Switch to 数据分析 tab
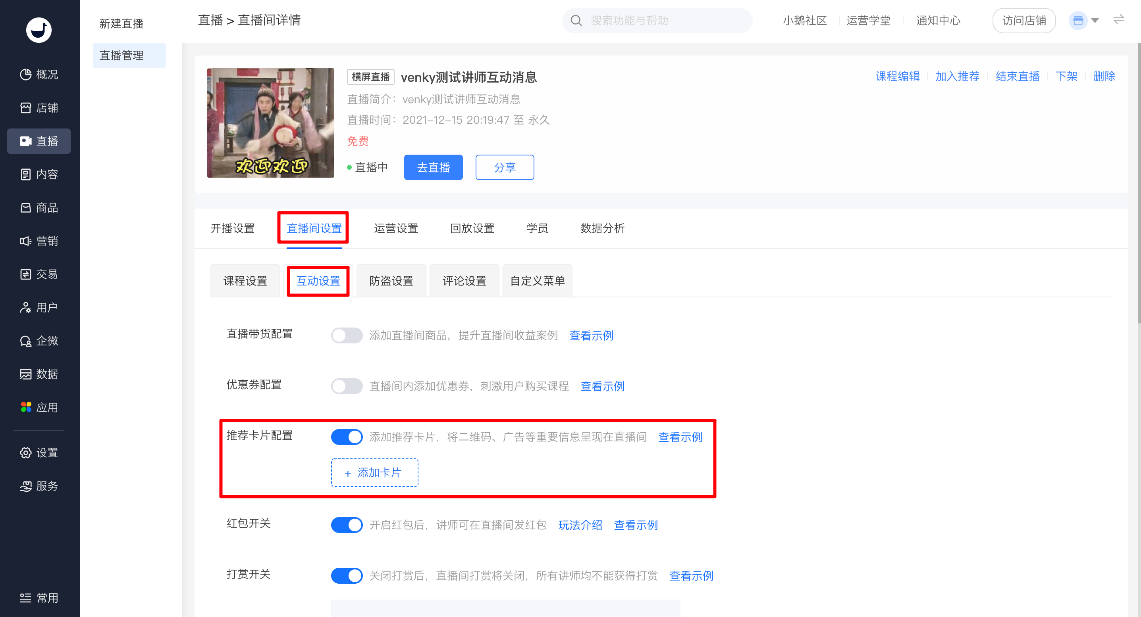This screenshot has height=617, width=1141. click(602, 228)
